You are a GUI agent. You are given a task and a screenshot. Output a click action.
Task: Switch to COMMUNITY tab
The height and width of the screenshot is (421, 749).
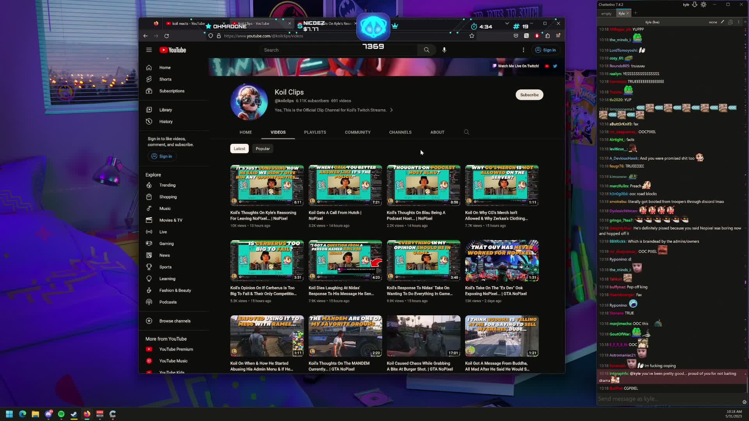click(358, 132)
